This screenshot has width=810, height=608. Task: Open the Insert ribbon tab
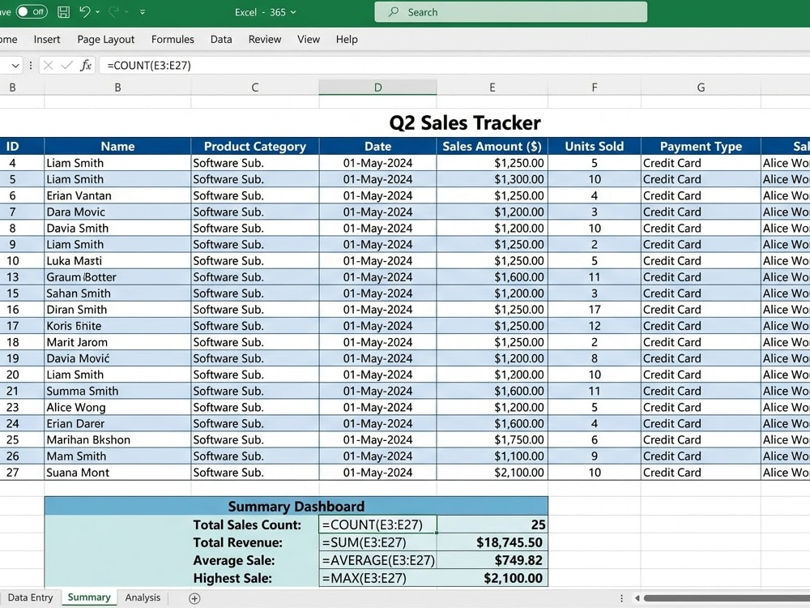tap(46, 39)
